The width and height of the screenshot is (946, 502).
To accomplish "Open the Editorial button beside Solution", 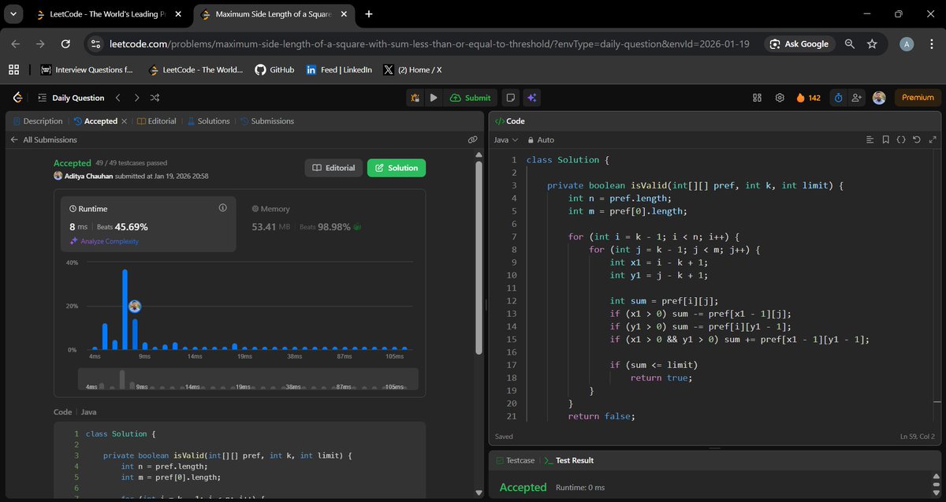I will (333, 168).
